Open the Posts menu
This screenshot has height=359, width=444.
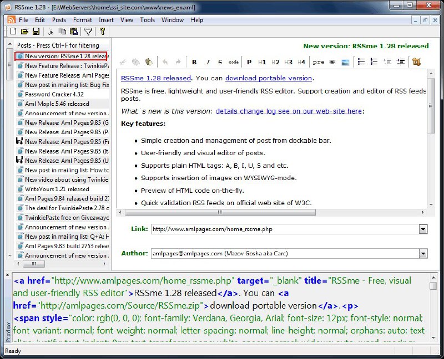[59, 20]
